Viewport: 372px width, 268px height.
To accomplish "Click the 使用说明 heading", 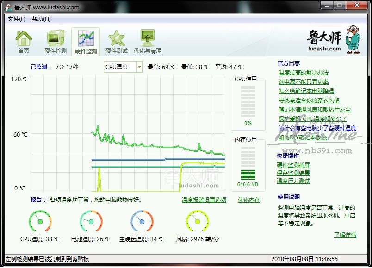I will point(289,197).
